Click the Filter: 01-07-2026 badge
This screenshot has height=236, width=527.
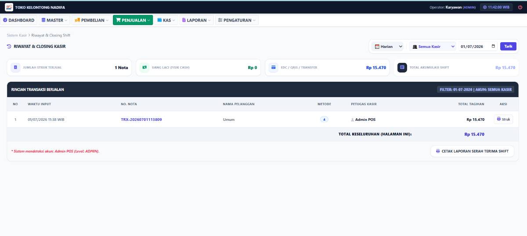click(x=475, y=90)
